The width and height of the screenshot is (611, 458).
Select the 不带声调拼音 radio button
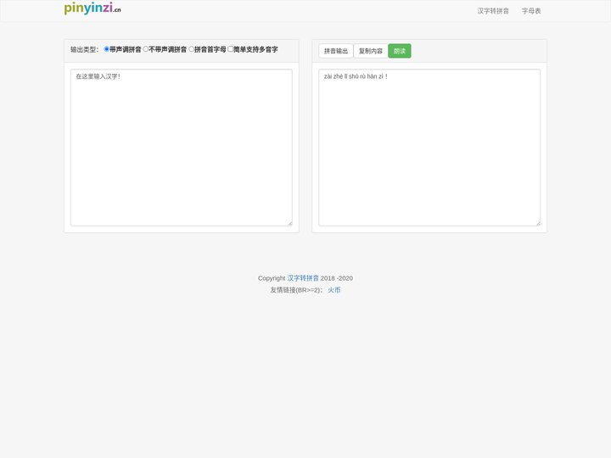click(146, 49)
